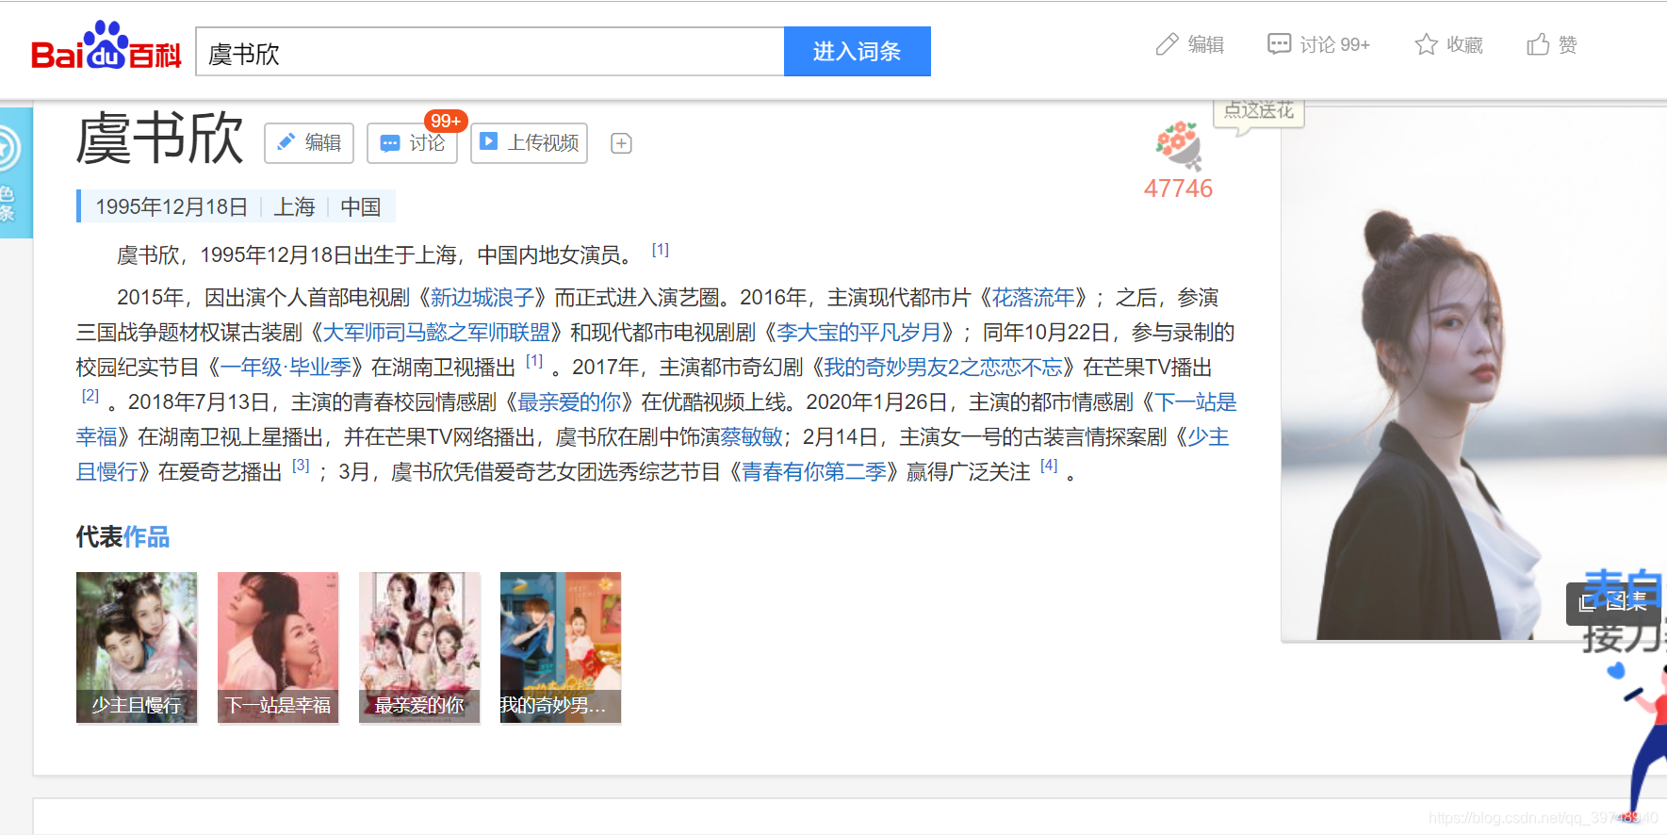Click reference [3] after 爱奇艺播出
Viewport: 1667px width, 835px height.
click(301, 466)
